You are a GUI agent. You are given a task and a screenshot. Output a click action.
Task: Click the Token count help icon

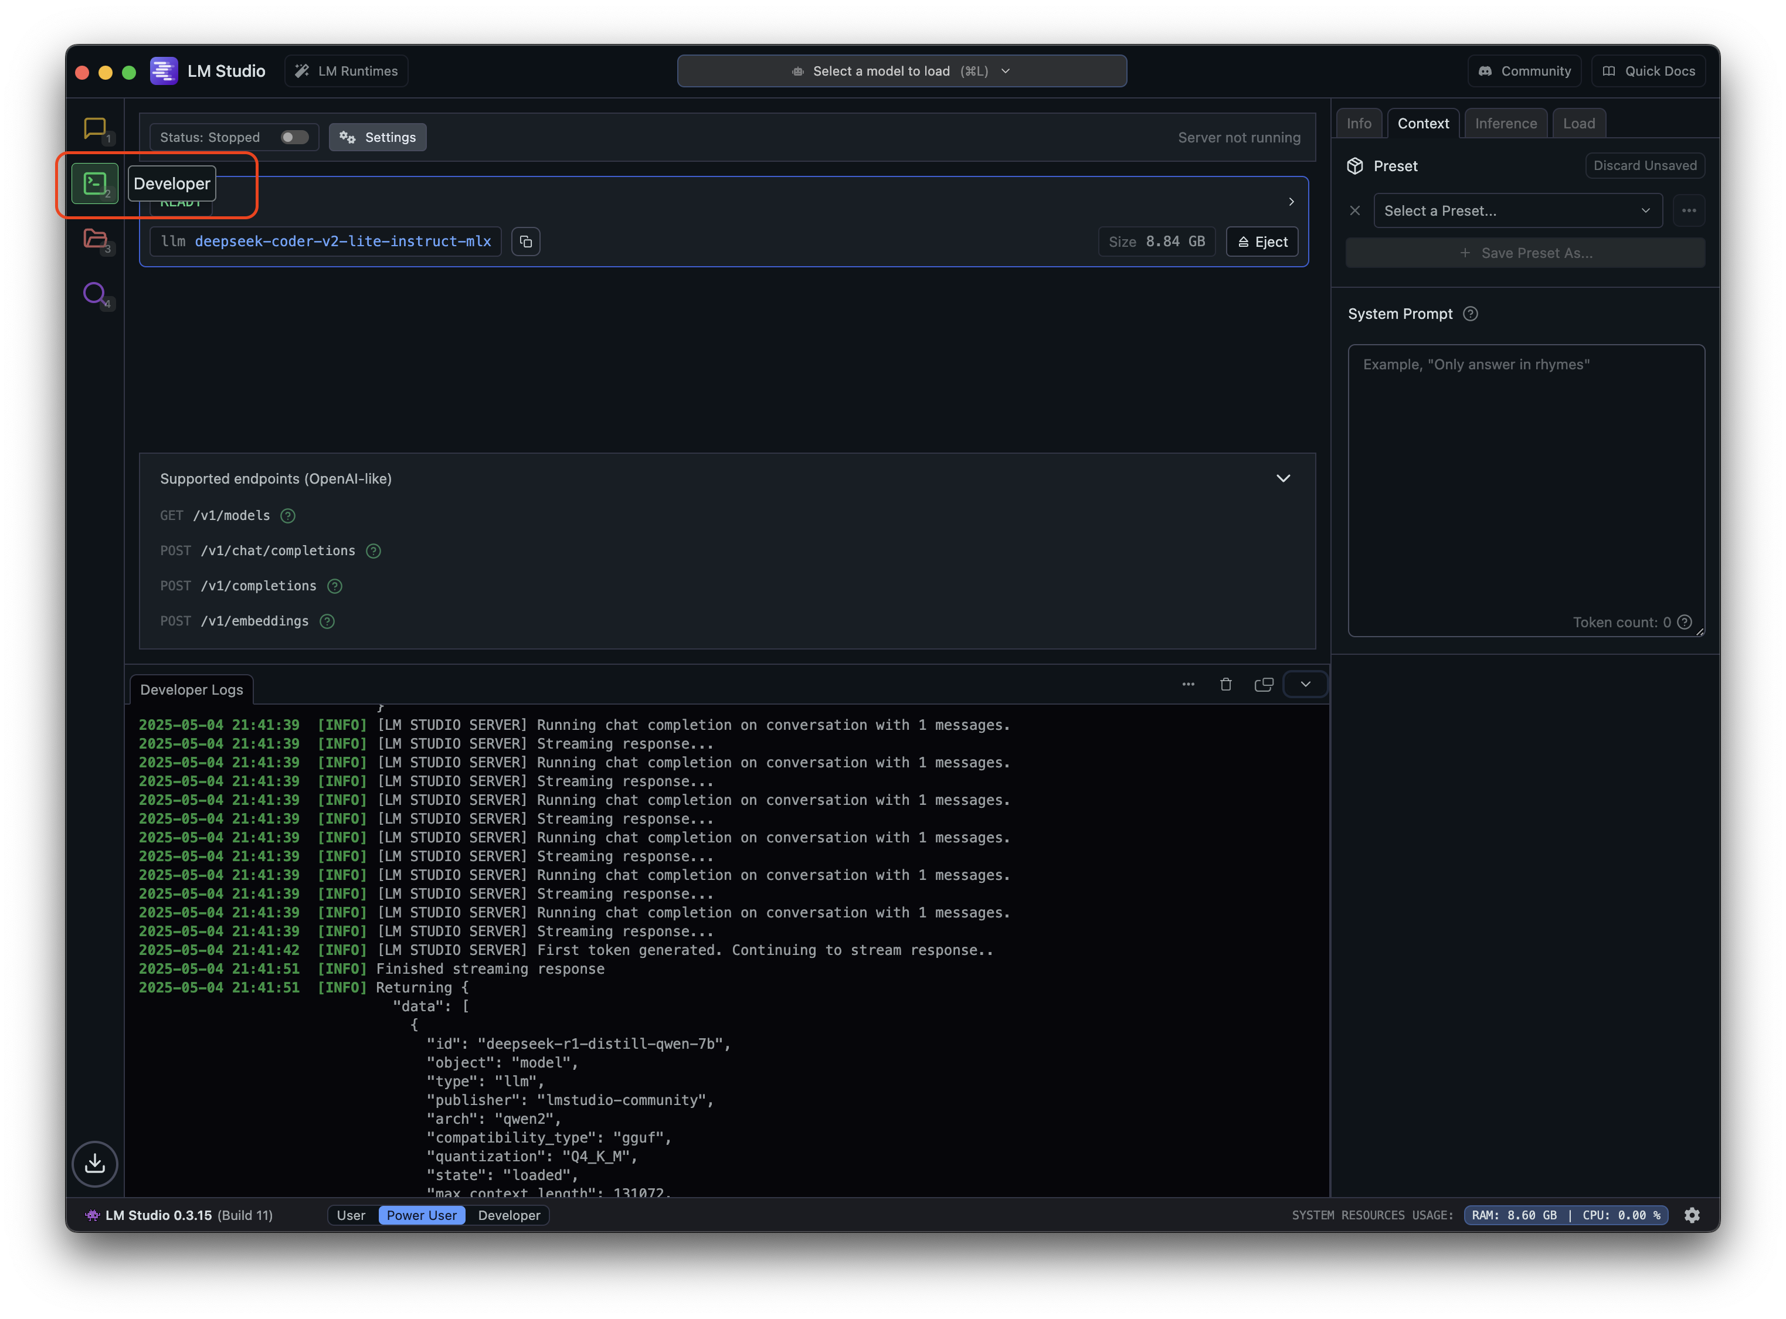click(1685, 622)
